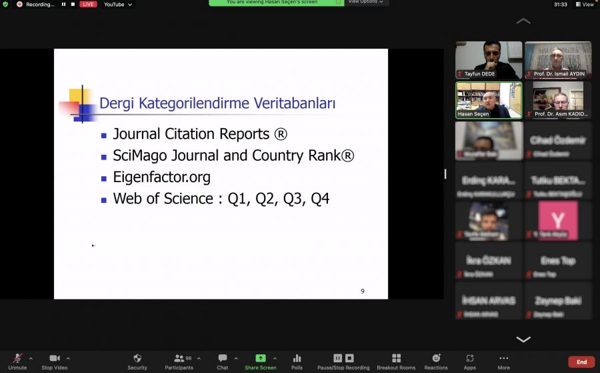This screenshot has height=373, width=600.
Task: Open video options arrow beside Stop Video
Action: pyautogui.click(x=68, y=359)
